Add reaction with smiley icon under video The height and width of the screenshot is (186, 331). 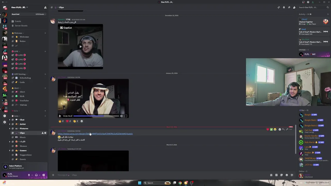(x=82, y=121)
